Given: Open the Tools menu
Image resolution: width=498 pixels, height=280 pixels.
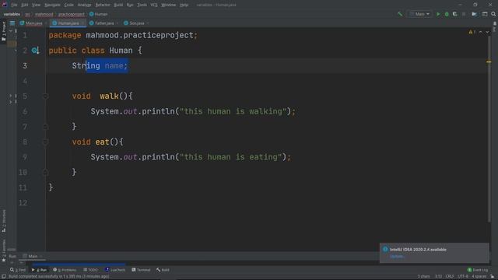Looking at the screenshot, I should [x=142, y=5].
